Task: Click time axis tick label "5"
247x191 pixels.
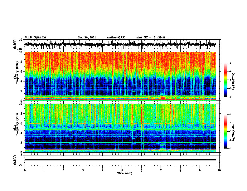Action: pyautogui.click(x=122, y=170)
